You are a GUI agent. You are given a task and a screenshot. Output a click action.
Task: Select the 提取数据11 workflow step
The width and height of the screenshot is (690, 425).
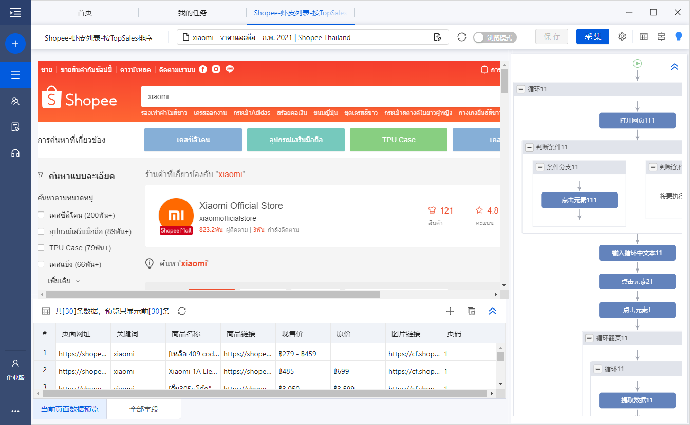point(637,400)
